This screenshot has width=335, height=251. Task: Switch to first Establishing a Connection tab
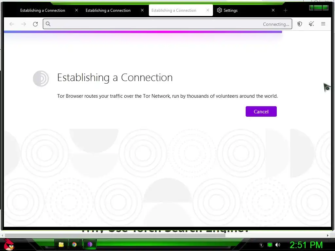43,10
